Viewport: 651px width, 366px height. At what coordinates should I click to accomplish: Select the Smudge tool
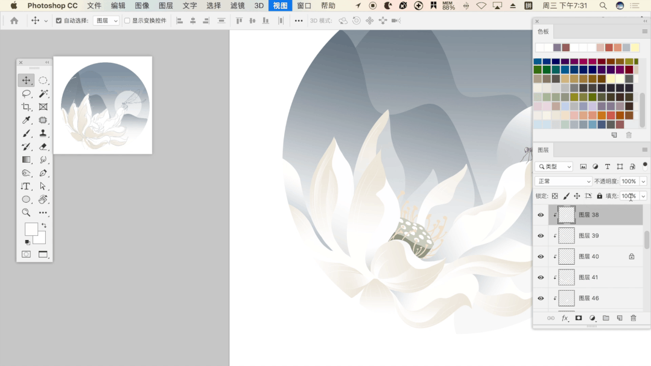click(43, 160)
